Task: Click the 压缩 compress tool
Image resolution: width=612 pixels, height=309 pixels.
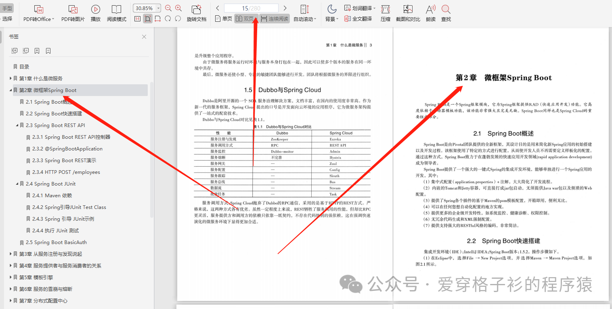Action: 386,13
